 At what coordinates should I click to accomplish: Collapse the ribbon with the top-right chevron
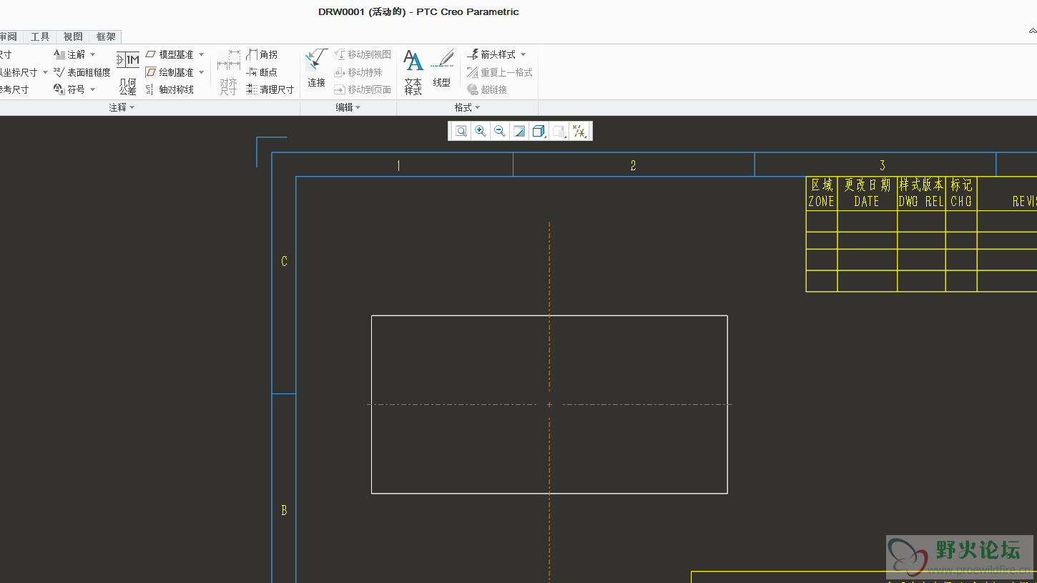1032,31
